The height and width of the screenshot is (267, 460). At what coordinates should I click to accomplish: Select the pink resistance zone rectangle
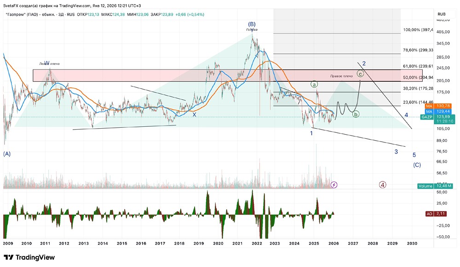[228, 76]
